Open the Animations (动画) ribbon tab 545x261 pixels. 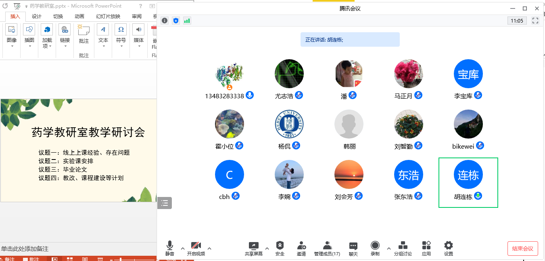tap(79, 17)
